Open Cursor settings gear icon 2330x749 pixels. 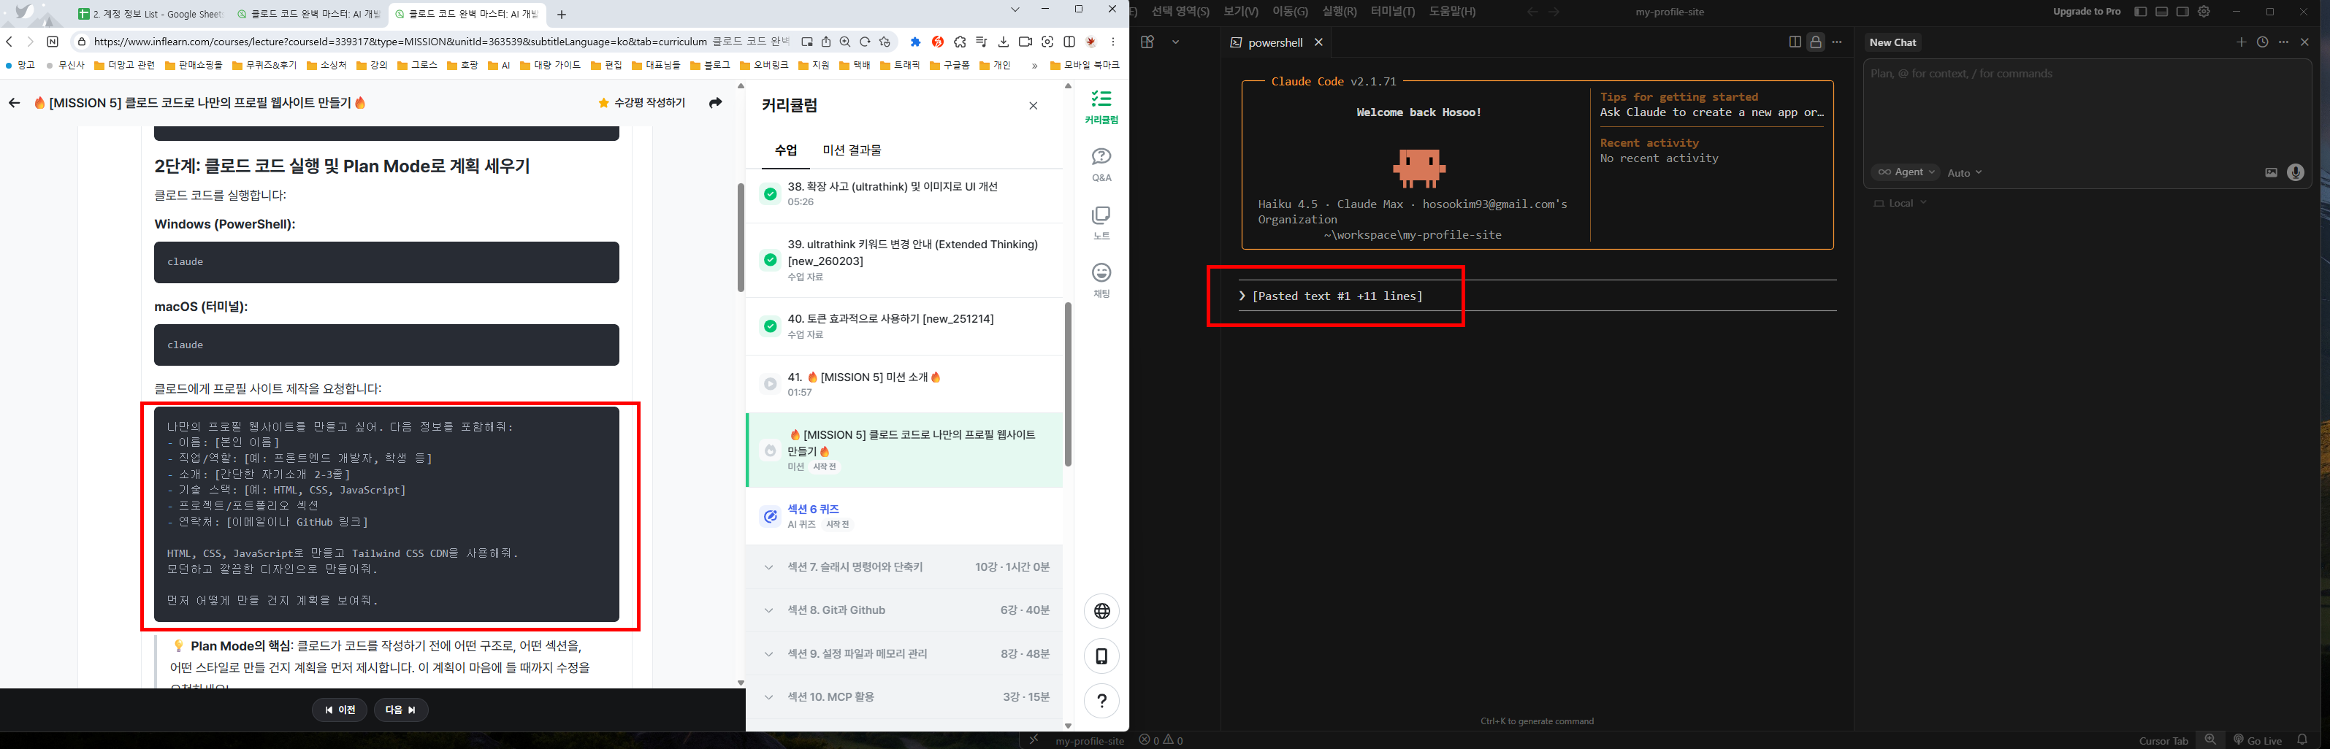click(2204, 12)
